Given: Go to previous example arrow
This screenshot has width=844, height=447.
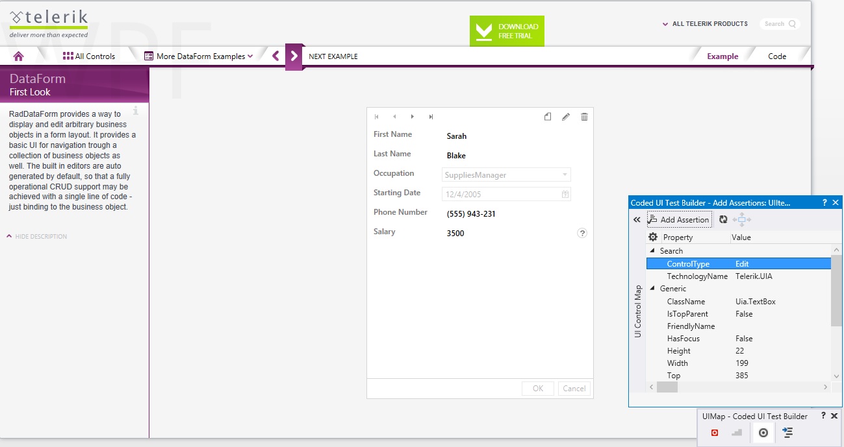Looking at the screenshot, I should click(275, 56).
